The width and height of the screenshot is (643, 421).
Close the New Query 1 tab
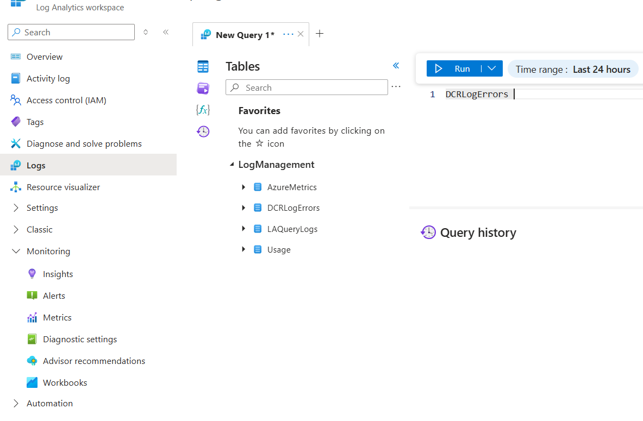tap(301, 34)
